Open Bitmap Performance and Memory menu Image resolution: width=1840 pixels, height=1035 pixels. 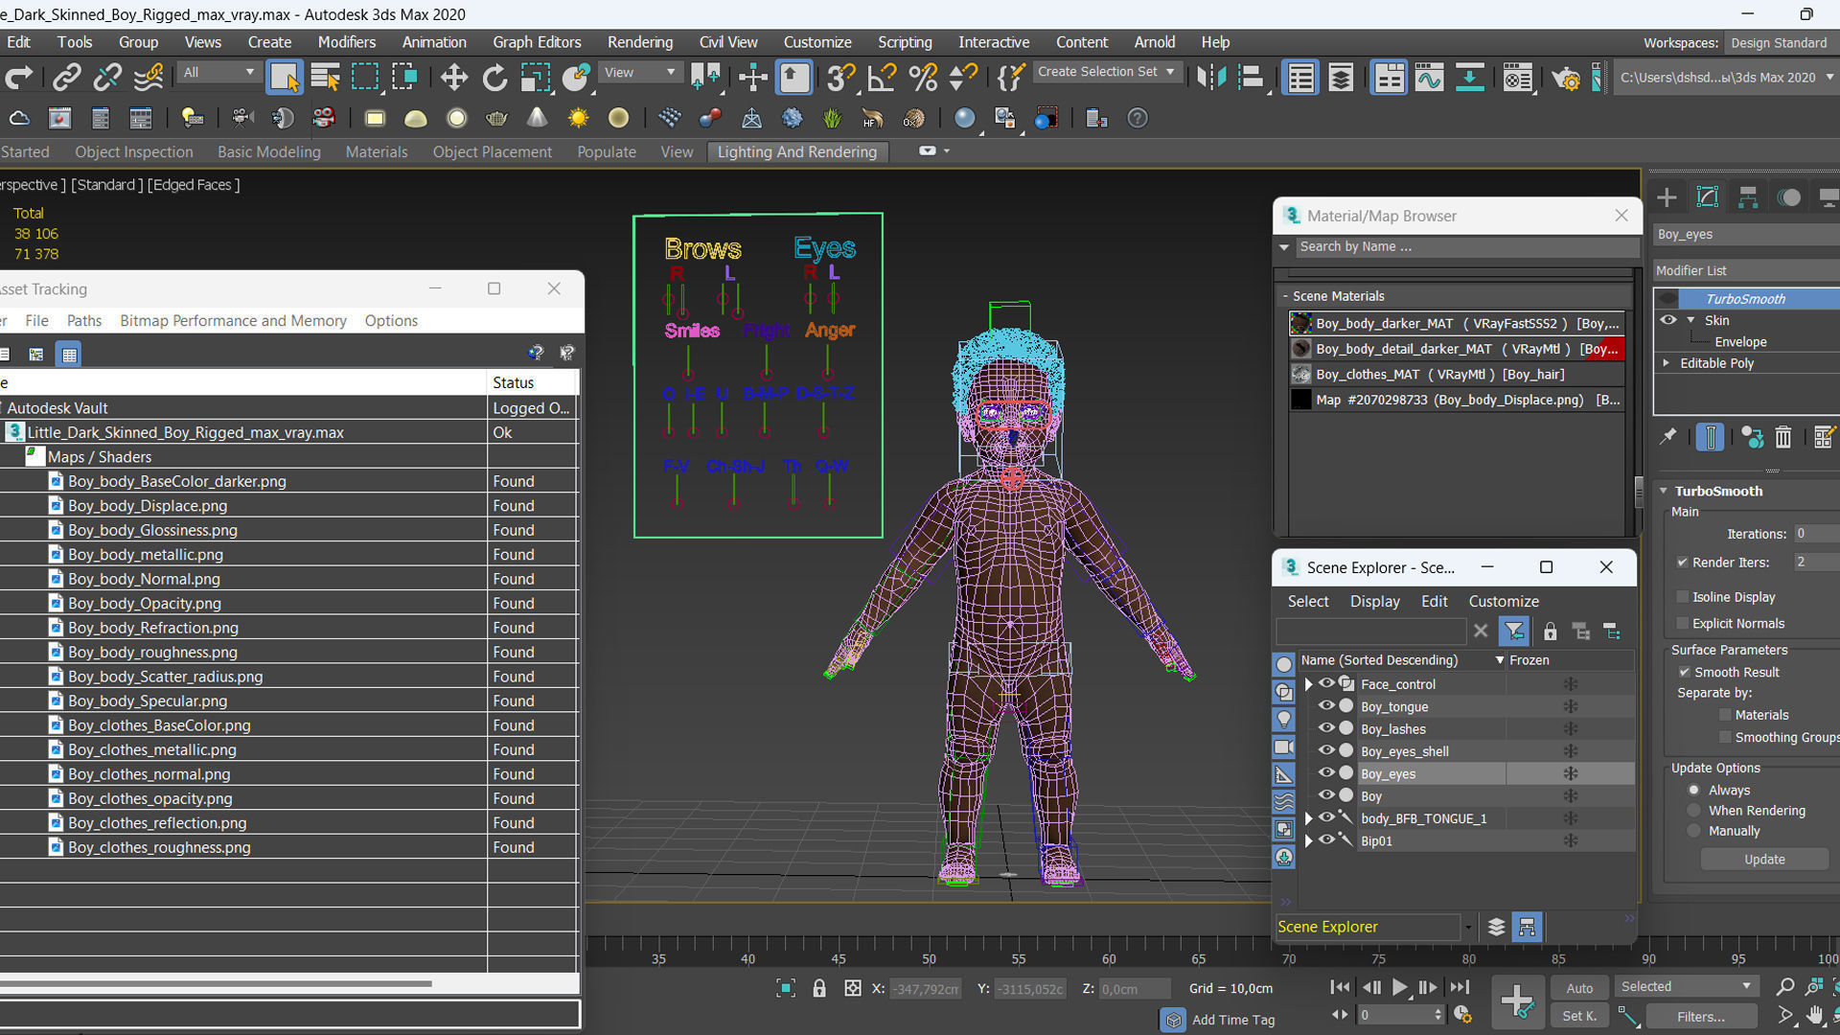point(233,321)
